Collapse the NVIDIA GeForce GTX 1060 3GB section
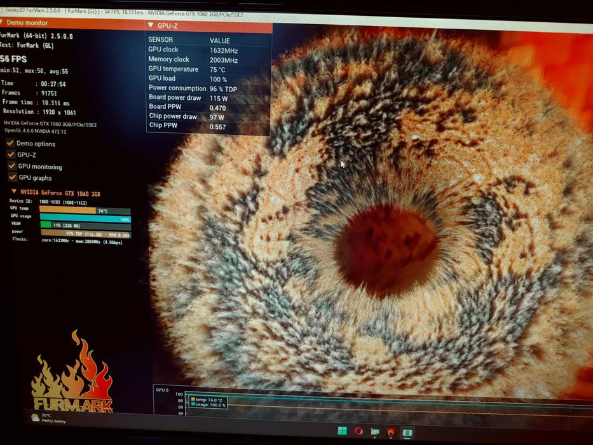This screenshot has height=445, width=593. pos(14,191)
